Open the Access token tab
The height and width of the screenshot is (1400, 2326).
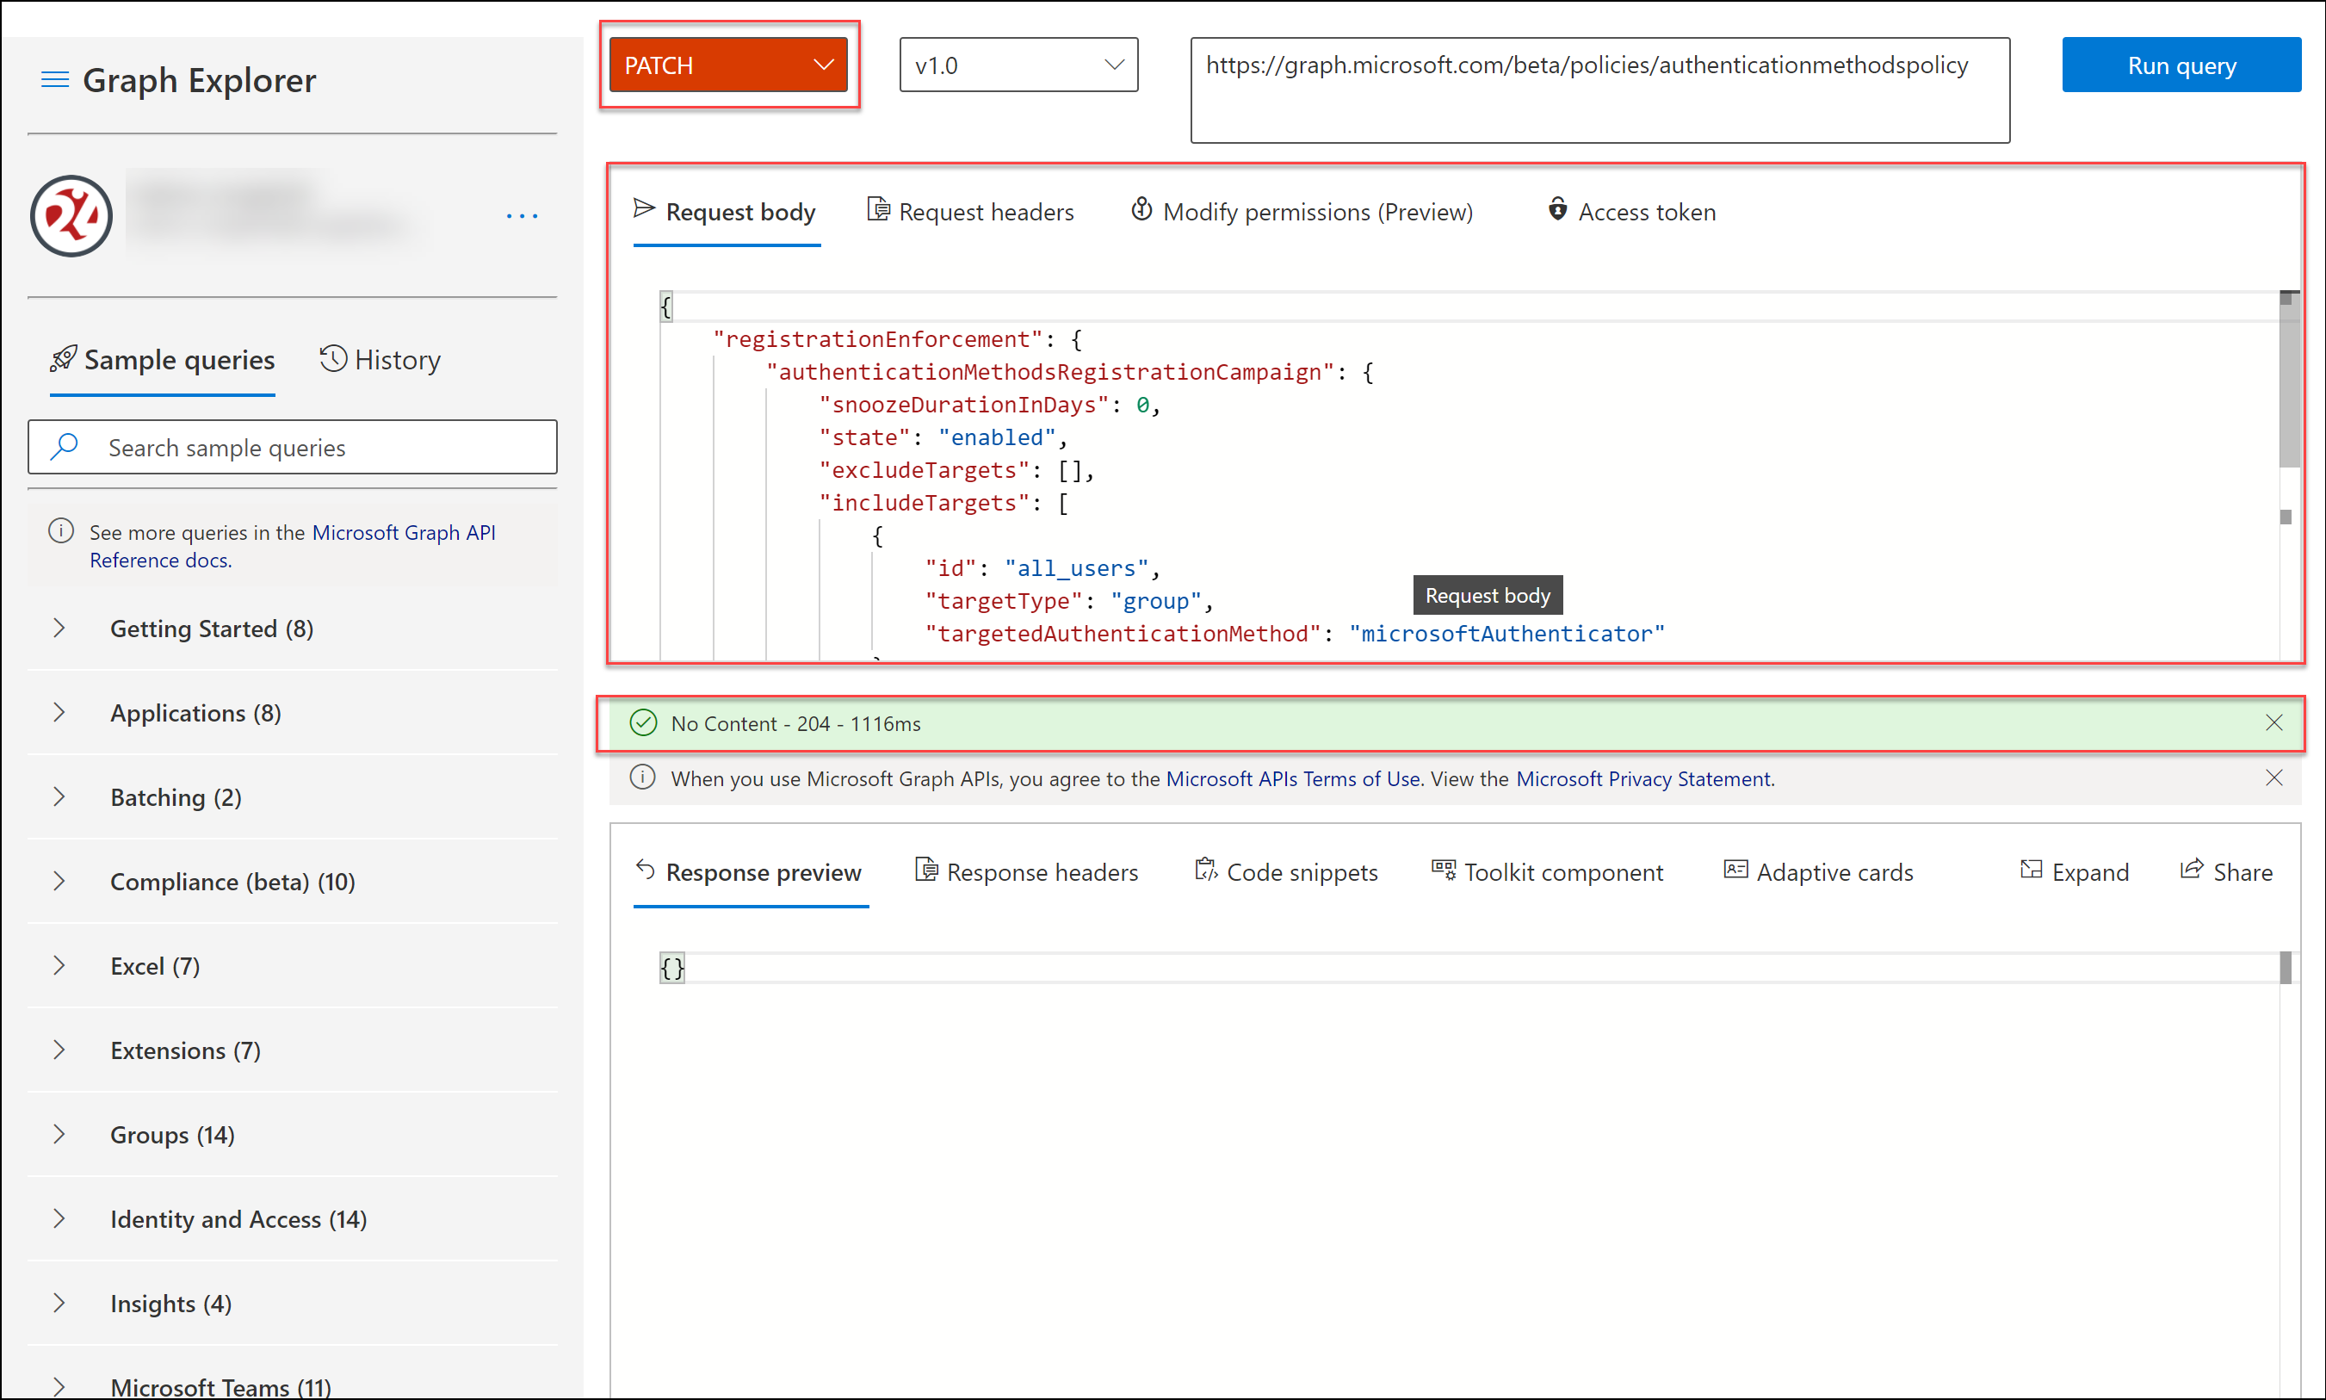1633,211
